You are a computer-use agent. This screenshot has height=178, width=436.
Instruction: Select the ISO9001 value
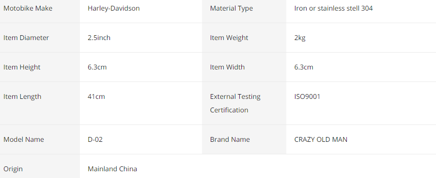[x=307, y=96]
